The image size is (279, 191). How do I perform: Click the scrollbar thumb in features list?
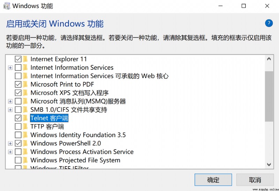point(269,97)
